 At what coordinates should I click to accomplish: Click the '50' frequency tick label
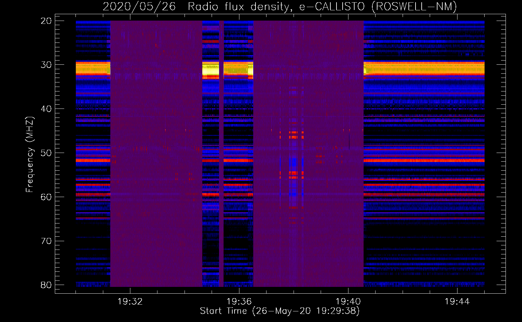tap(46, 153)
